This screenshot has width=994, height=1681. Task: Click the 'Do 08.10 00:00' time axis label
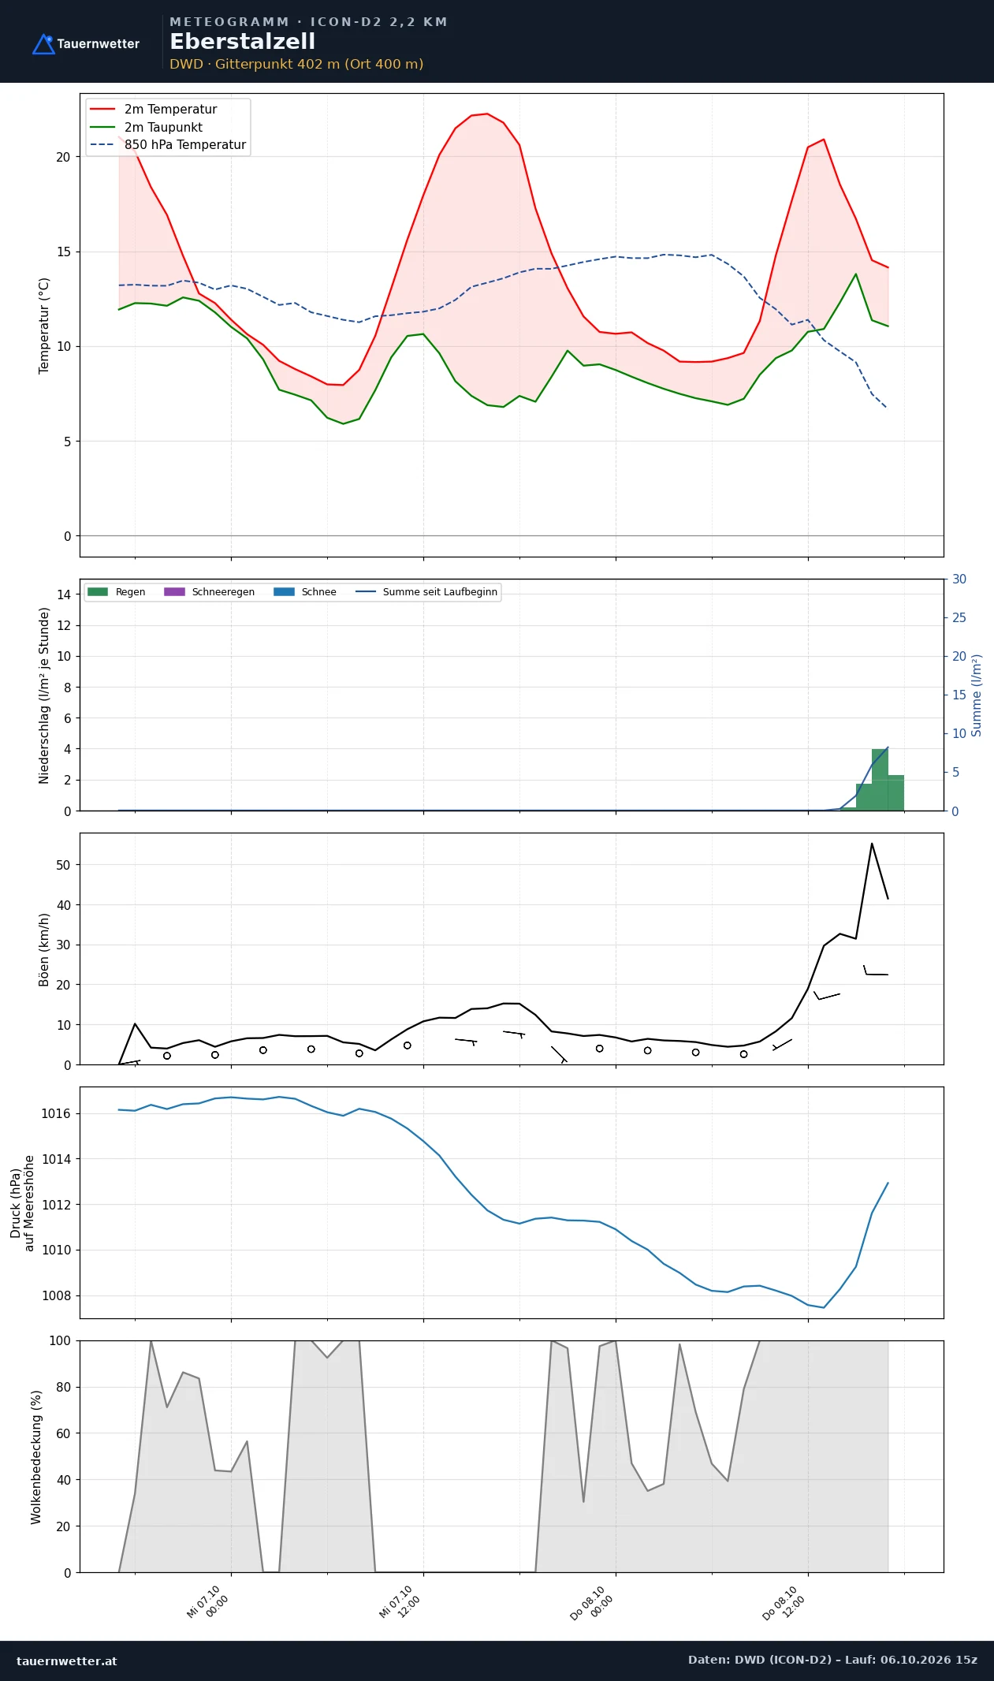[x=591, y=1603]
